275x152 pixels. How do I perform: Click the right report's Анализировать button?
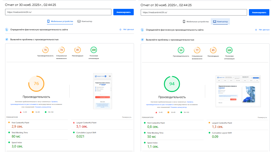(x=259, y=12)
